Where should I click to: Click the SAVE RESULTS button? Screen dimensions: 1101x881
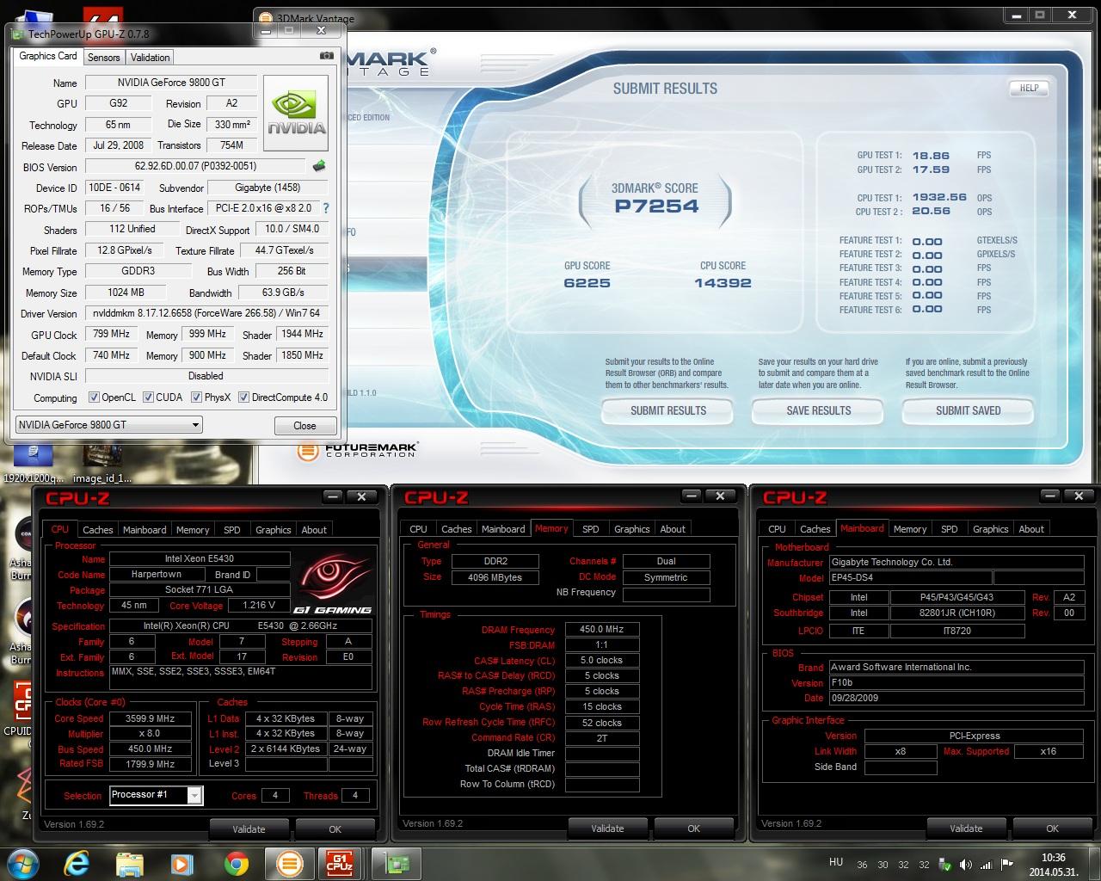coord(818,410)
